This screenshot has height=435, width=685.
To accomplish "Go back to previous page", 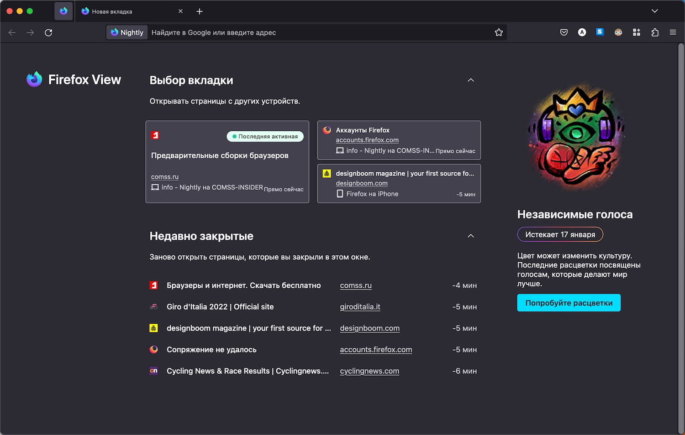I will [12, 32].
